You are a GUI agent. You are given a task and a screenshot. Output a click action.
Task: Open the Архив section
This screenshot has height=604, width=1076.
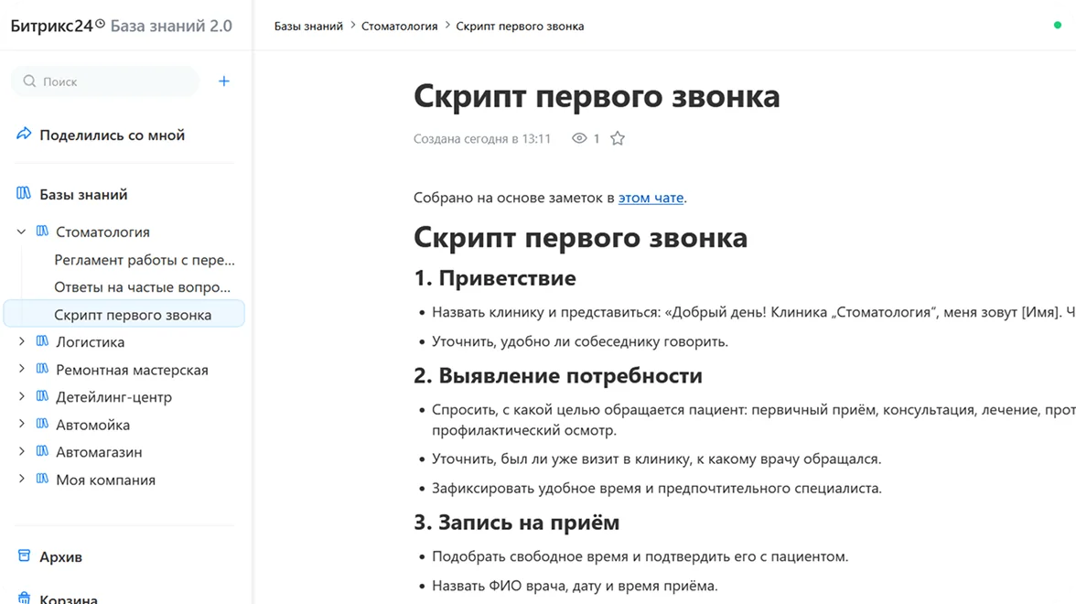click(60, 556)
